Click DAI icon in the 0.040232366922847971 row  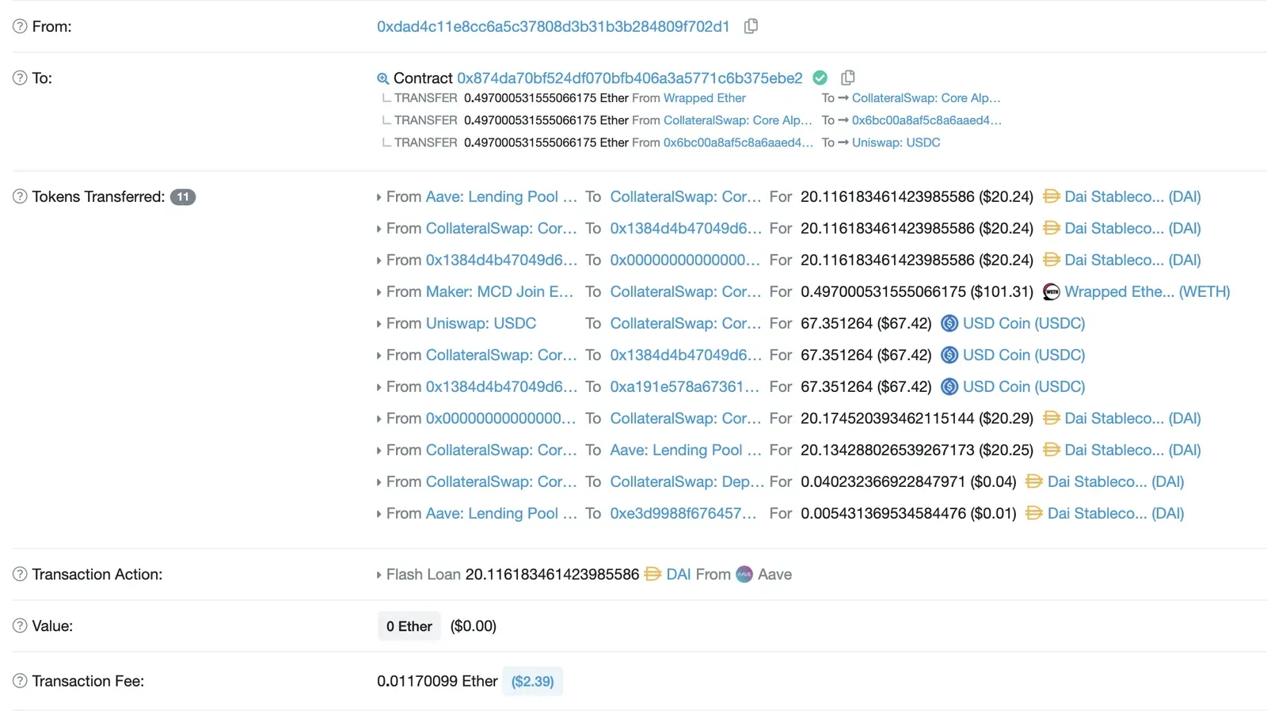1033,481
